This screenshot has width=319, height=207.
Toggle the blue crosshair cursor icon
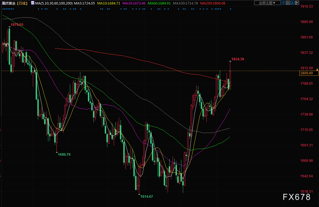[x=284, y=3]
